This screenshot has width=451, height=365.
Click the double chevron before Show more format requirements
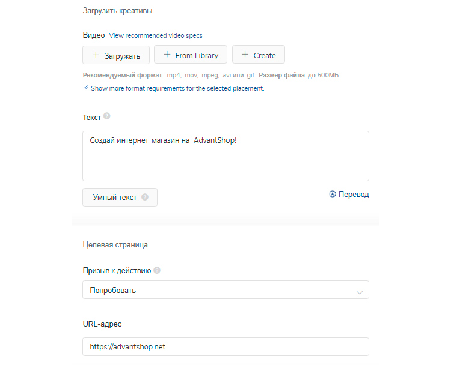pyautogui.click(x=86, y=88)
